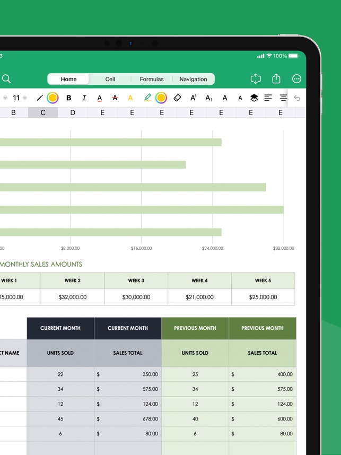This screenshot has width=341, height=455.
Task: Tap the Wi-Fi status icon
Action: [269, 56]
